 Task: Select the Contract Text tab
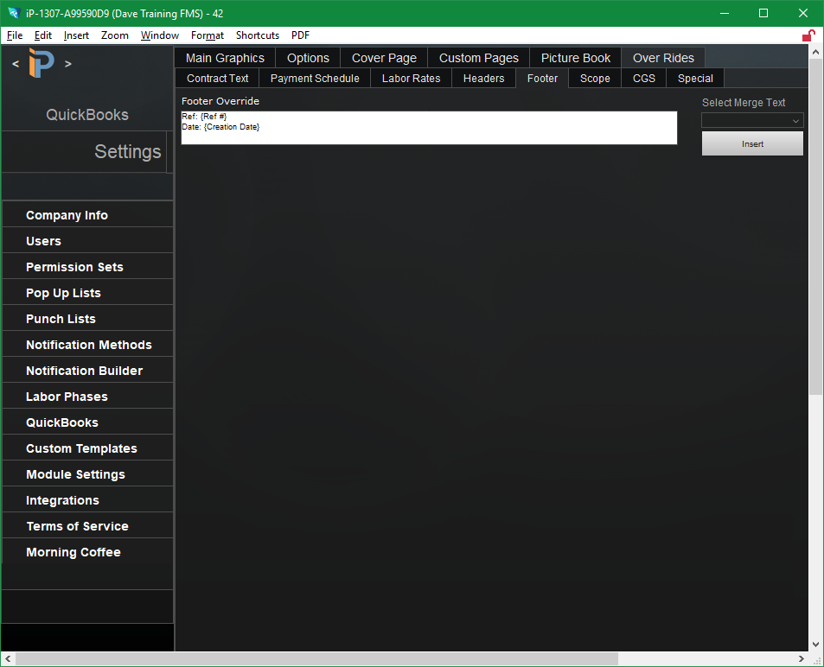217,78
